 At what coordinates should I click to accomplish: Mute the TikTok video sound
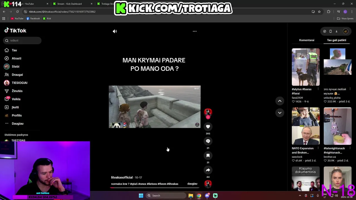tap(115, 31)
